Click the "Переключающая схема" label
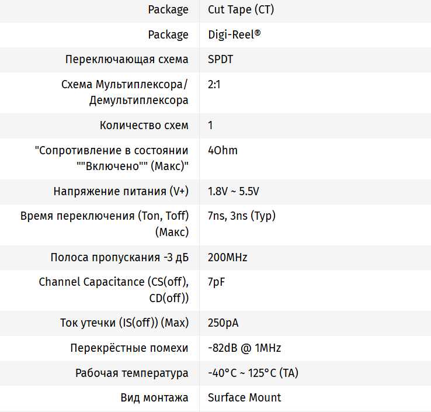The height and width of the screenshot is (412, 431). [x=127, y=60]
